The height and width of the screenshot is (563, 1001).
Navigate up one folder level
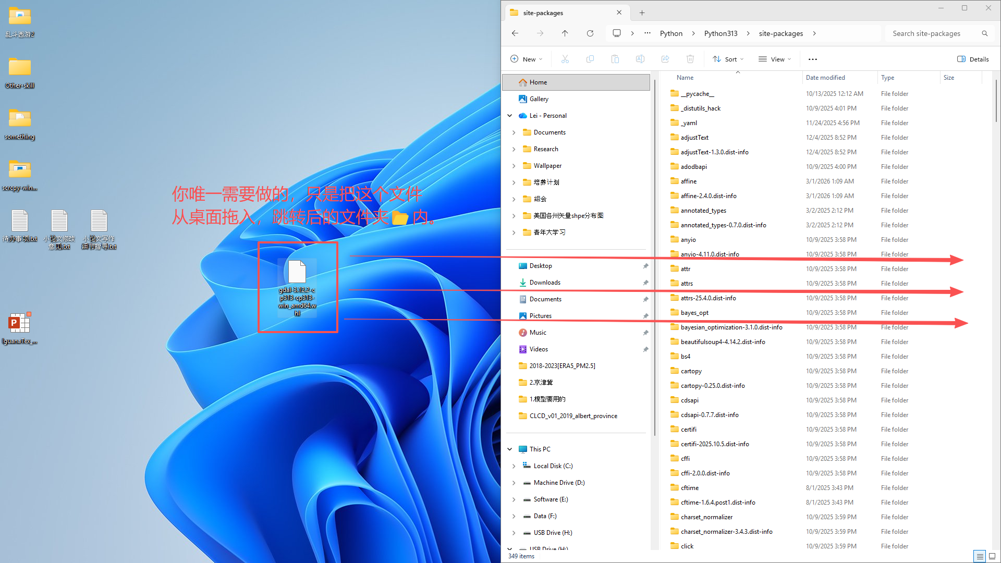pyautogui.click(x=565, y=33)
